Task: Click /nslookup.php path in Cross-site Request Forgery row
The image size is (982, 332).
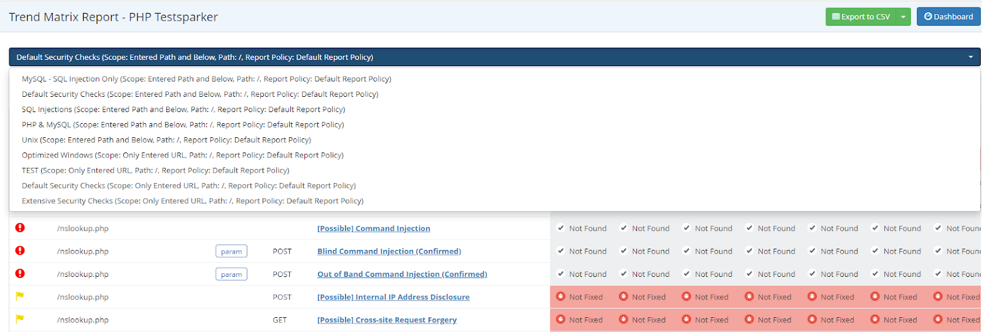Action: tap(83, 320)
